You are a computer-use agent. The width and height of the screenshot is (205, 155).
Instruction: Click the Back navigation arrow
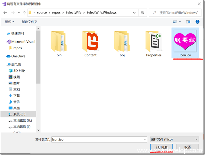tap(5, 12)
